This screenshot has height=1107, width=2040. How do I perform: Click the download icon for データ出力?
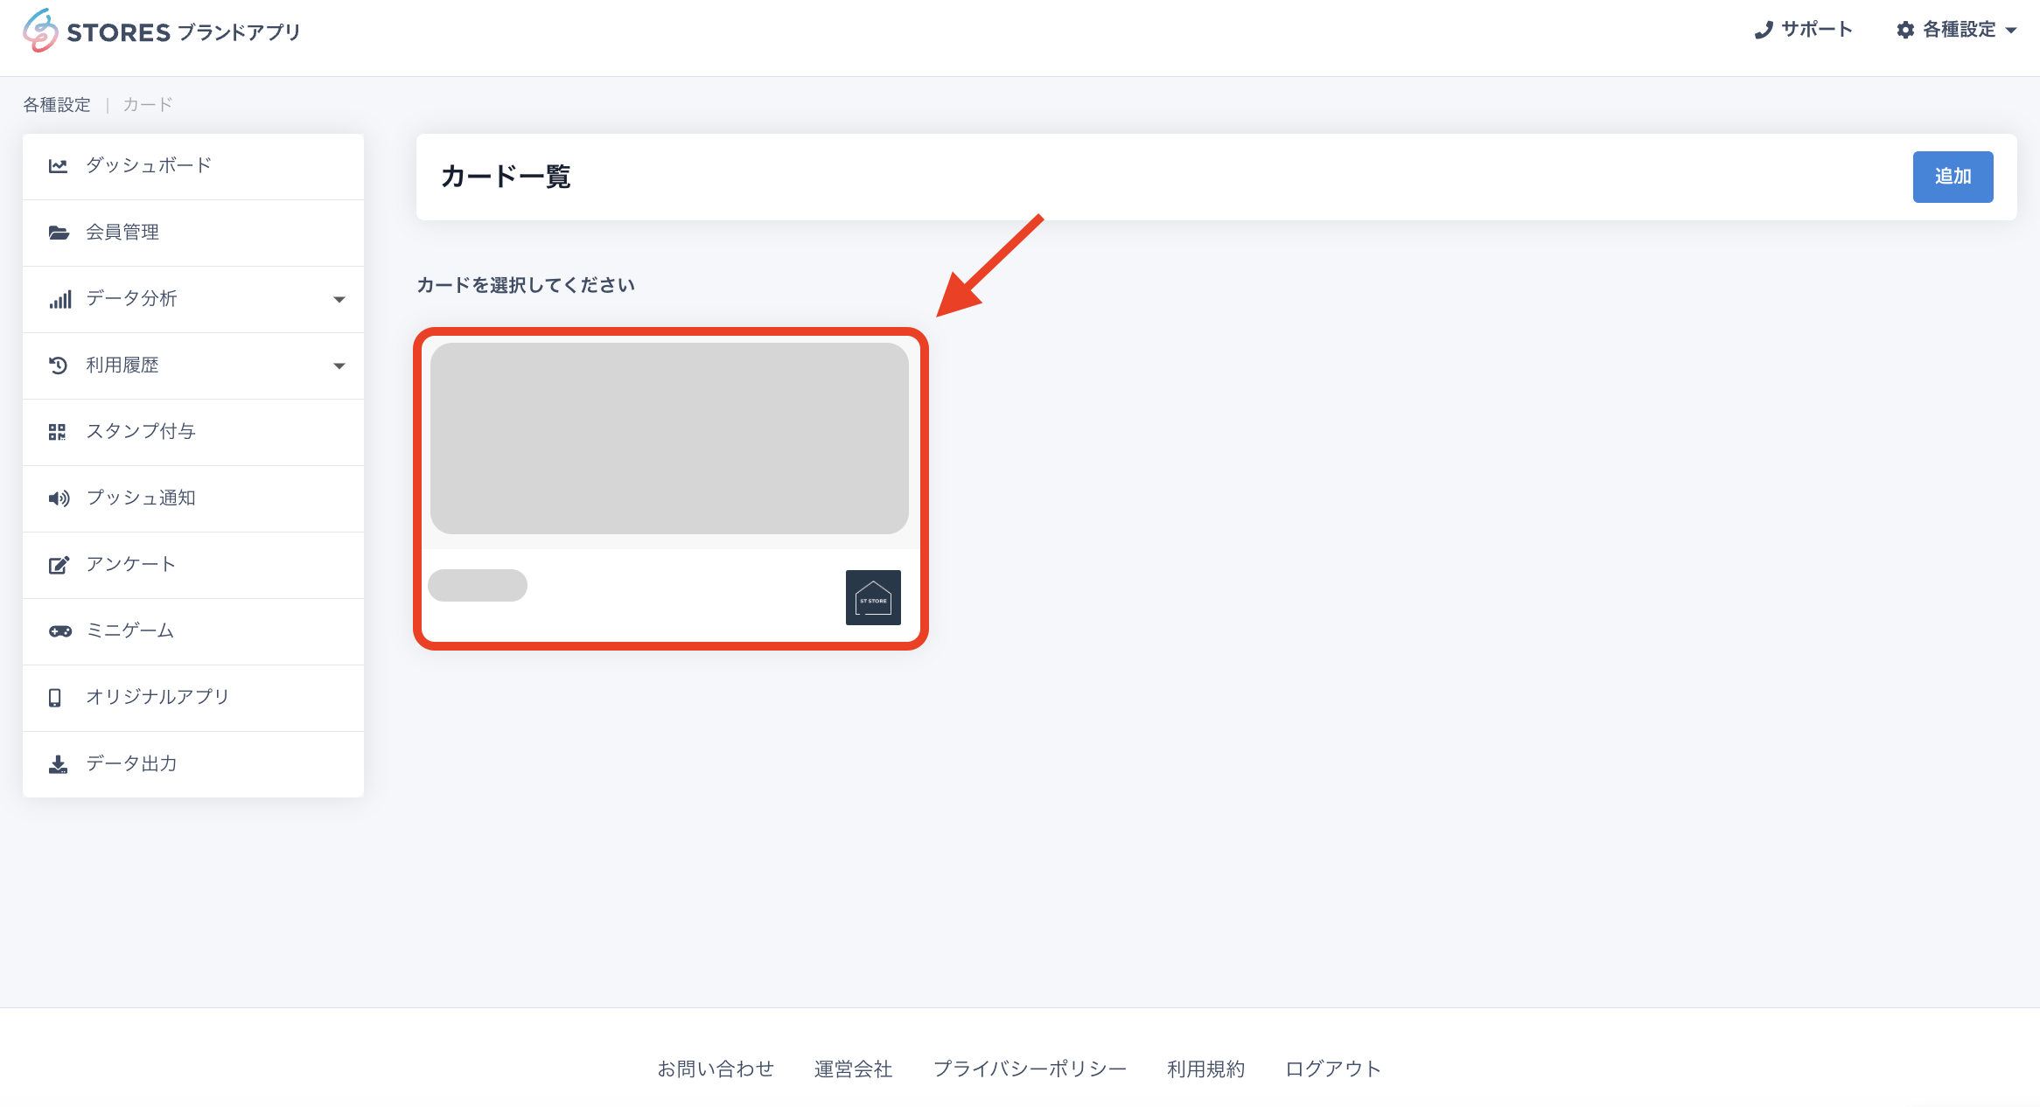[58, 764]
